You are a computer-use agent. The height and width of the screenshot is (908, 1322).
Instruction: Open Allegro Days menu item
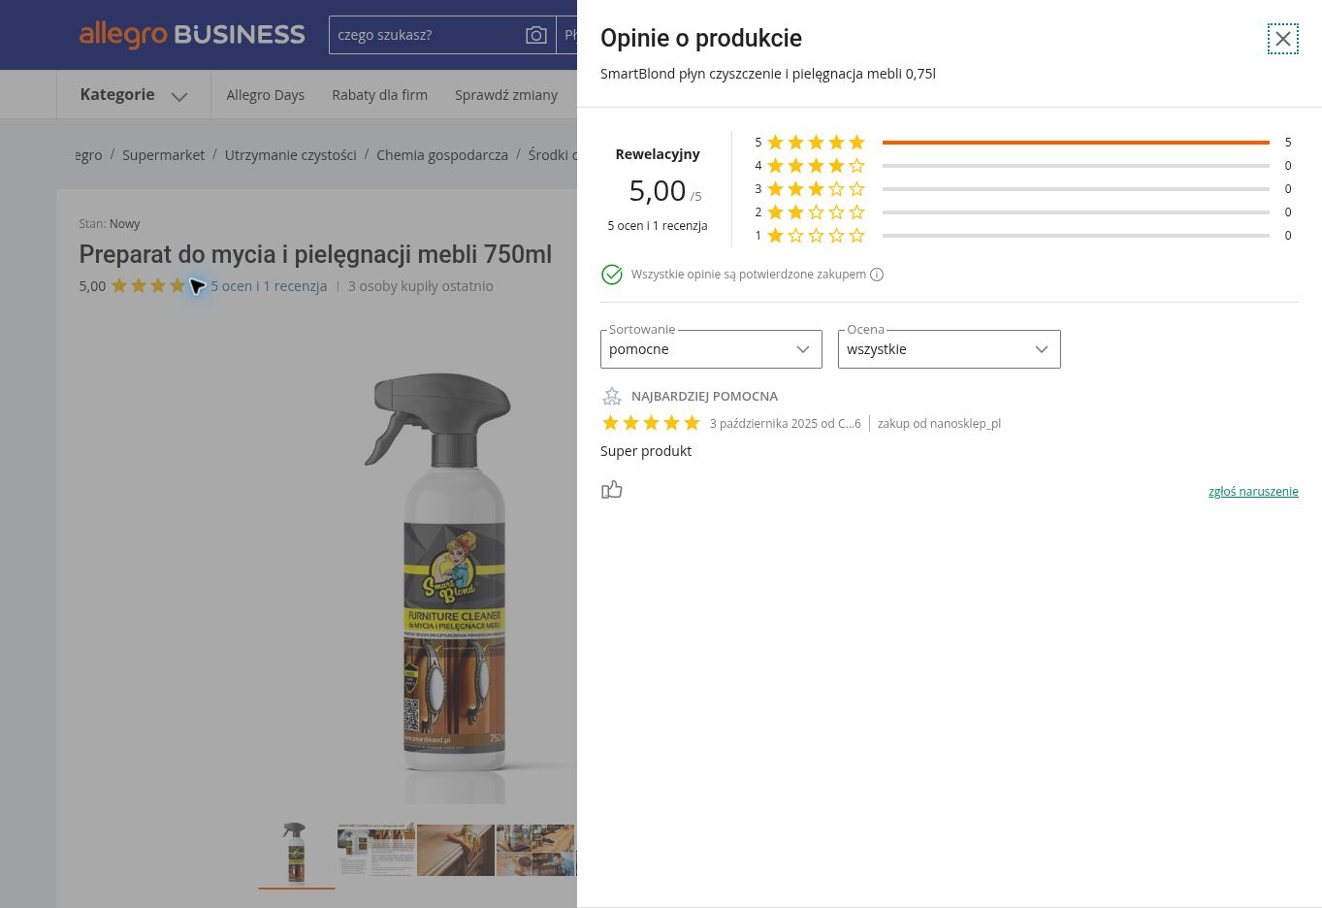[x=266, y=95]
